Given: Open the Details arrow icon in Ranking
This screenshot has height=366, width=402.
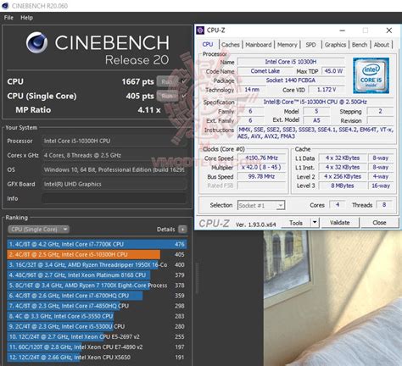Looking at the screenshot, I should tap(182, 229).
